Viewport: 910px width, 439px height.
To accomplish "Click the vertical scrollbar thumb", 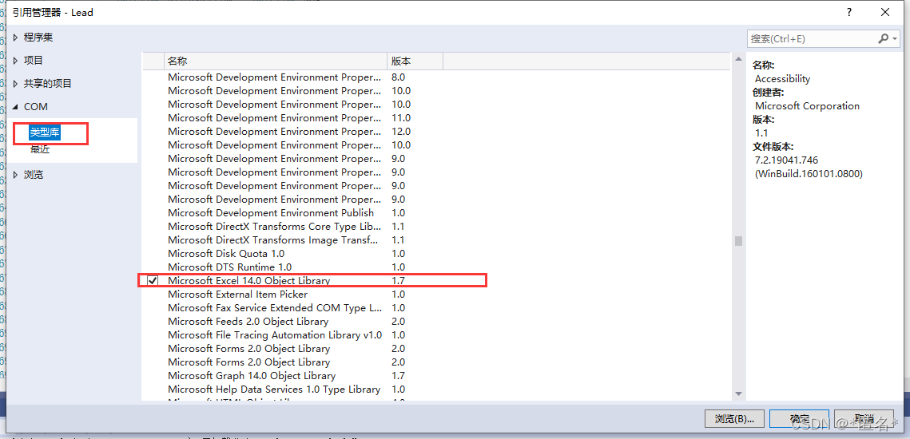I will (x=738, y=241).
